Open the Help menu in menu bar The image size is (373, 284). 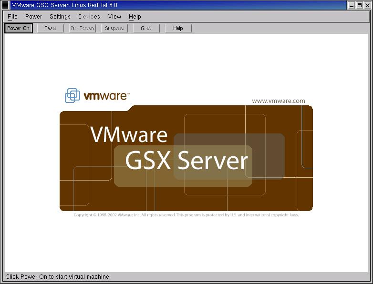[x=135, y=17]
